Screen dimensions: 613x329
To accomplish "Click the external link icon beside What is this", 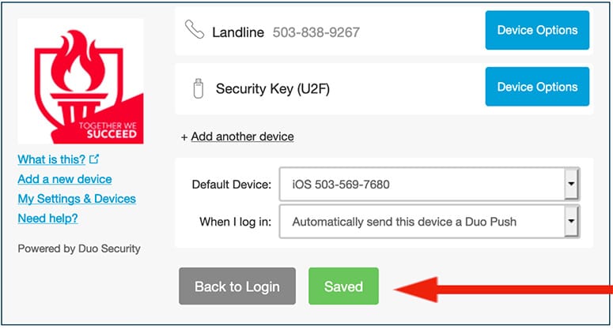I will (x=94, y=159).
